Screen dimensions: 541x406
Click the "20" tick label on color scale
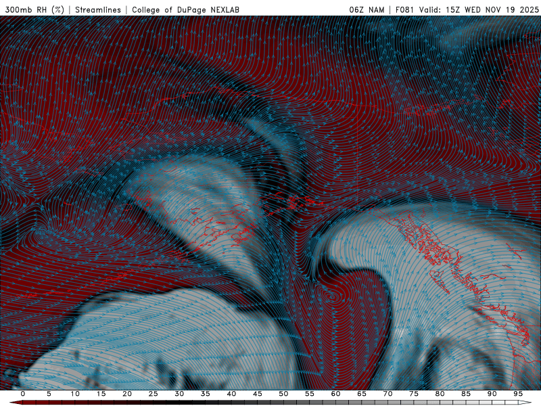coord(127,394)
